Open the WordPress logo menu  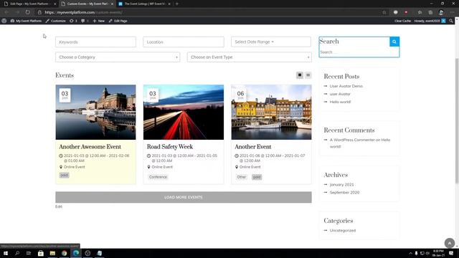[4, 21]
